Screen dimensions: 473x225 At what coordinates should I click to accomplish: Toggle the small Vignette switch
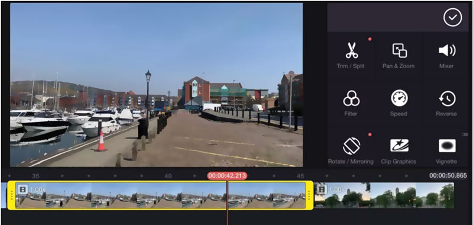465,134
